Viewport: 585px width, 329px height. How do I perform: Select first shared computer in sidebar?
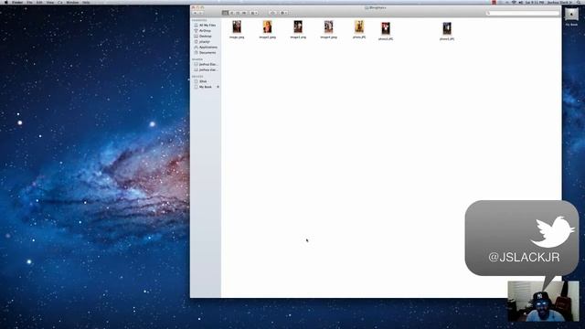(x=206, y=64)
